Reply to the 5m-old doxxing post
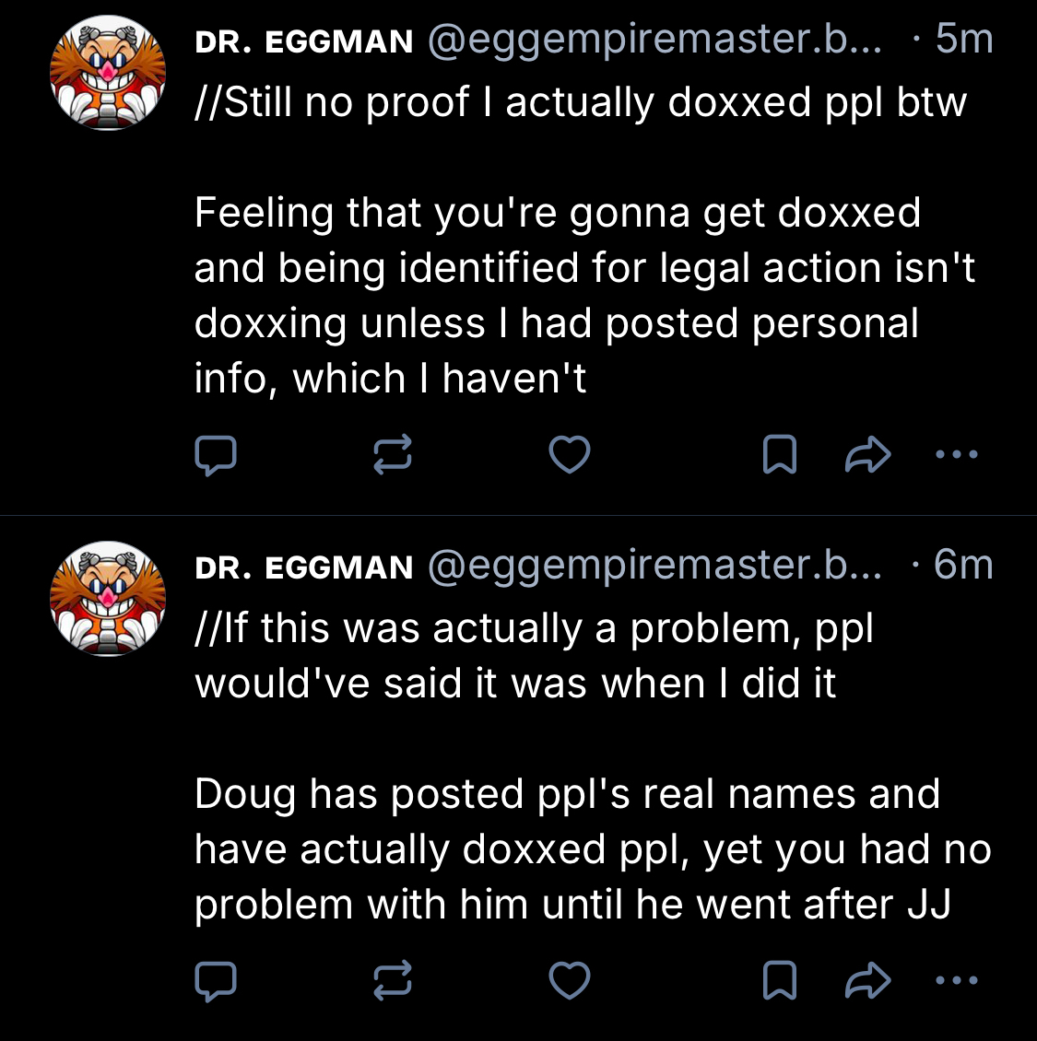Screen dimensions: 1037x1041 pyautogui.click(x=216, y=455)
